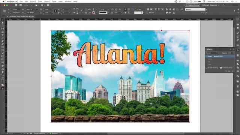
Task: Select the Type tool
Action: click(x=3, y=35)
